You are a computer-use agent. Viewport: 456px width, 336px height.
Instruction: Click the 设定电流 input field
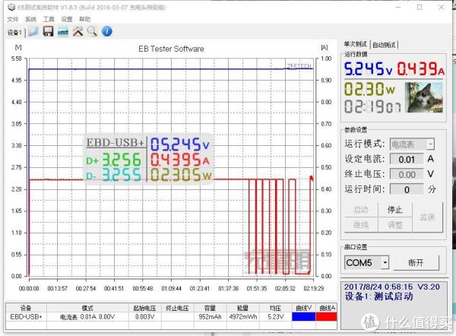tap(407, 159)
